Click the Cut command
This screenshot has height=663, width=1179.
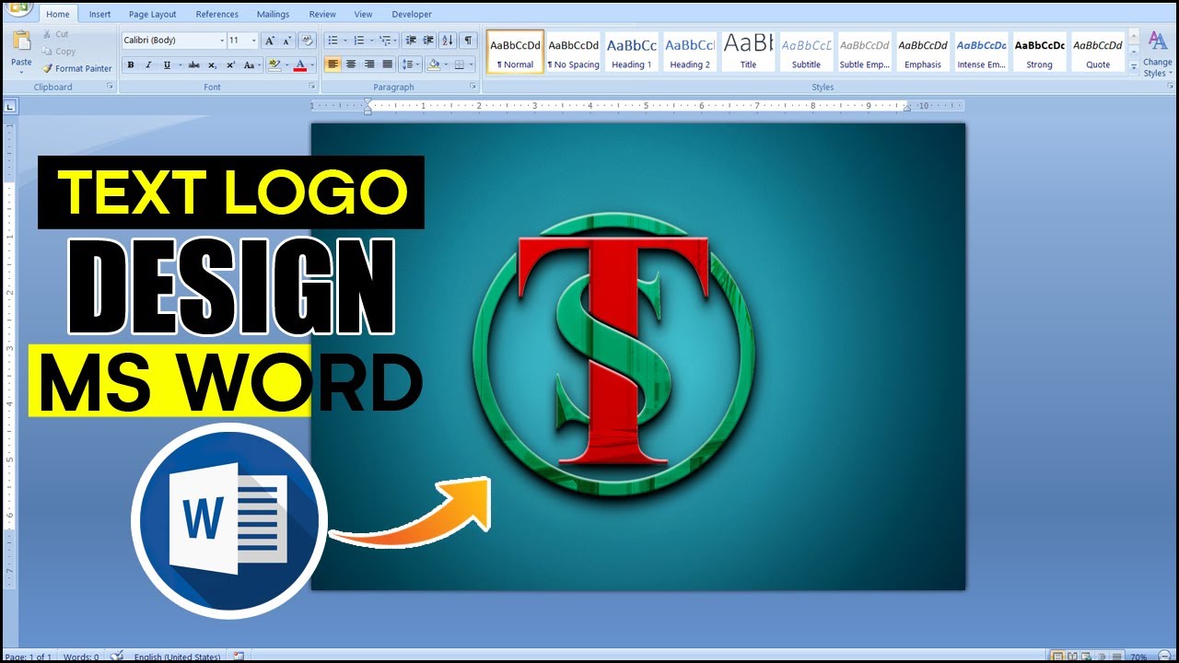[55, 34]
